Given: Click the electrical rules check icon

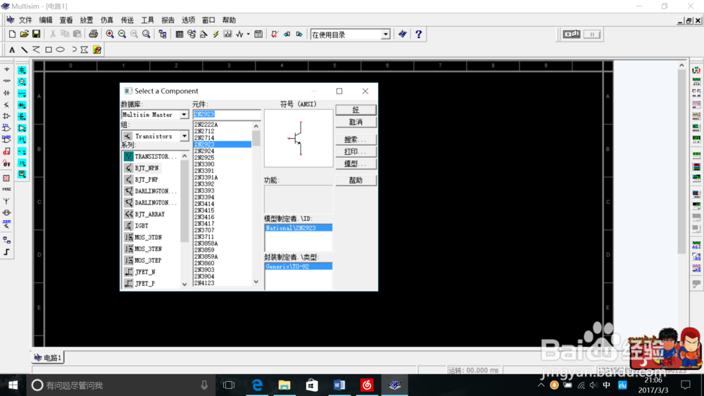Looking at the screenshot, I should tap(275, 34).
